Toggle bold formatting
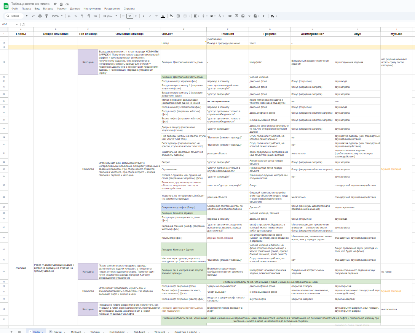This screenshot has height=333, width=415. 144,16
